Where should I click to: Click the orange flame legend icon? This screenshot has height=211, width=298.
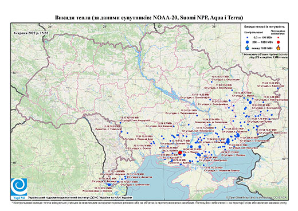pyautogui.click(x=278, y=48)
